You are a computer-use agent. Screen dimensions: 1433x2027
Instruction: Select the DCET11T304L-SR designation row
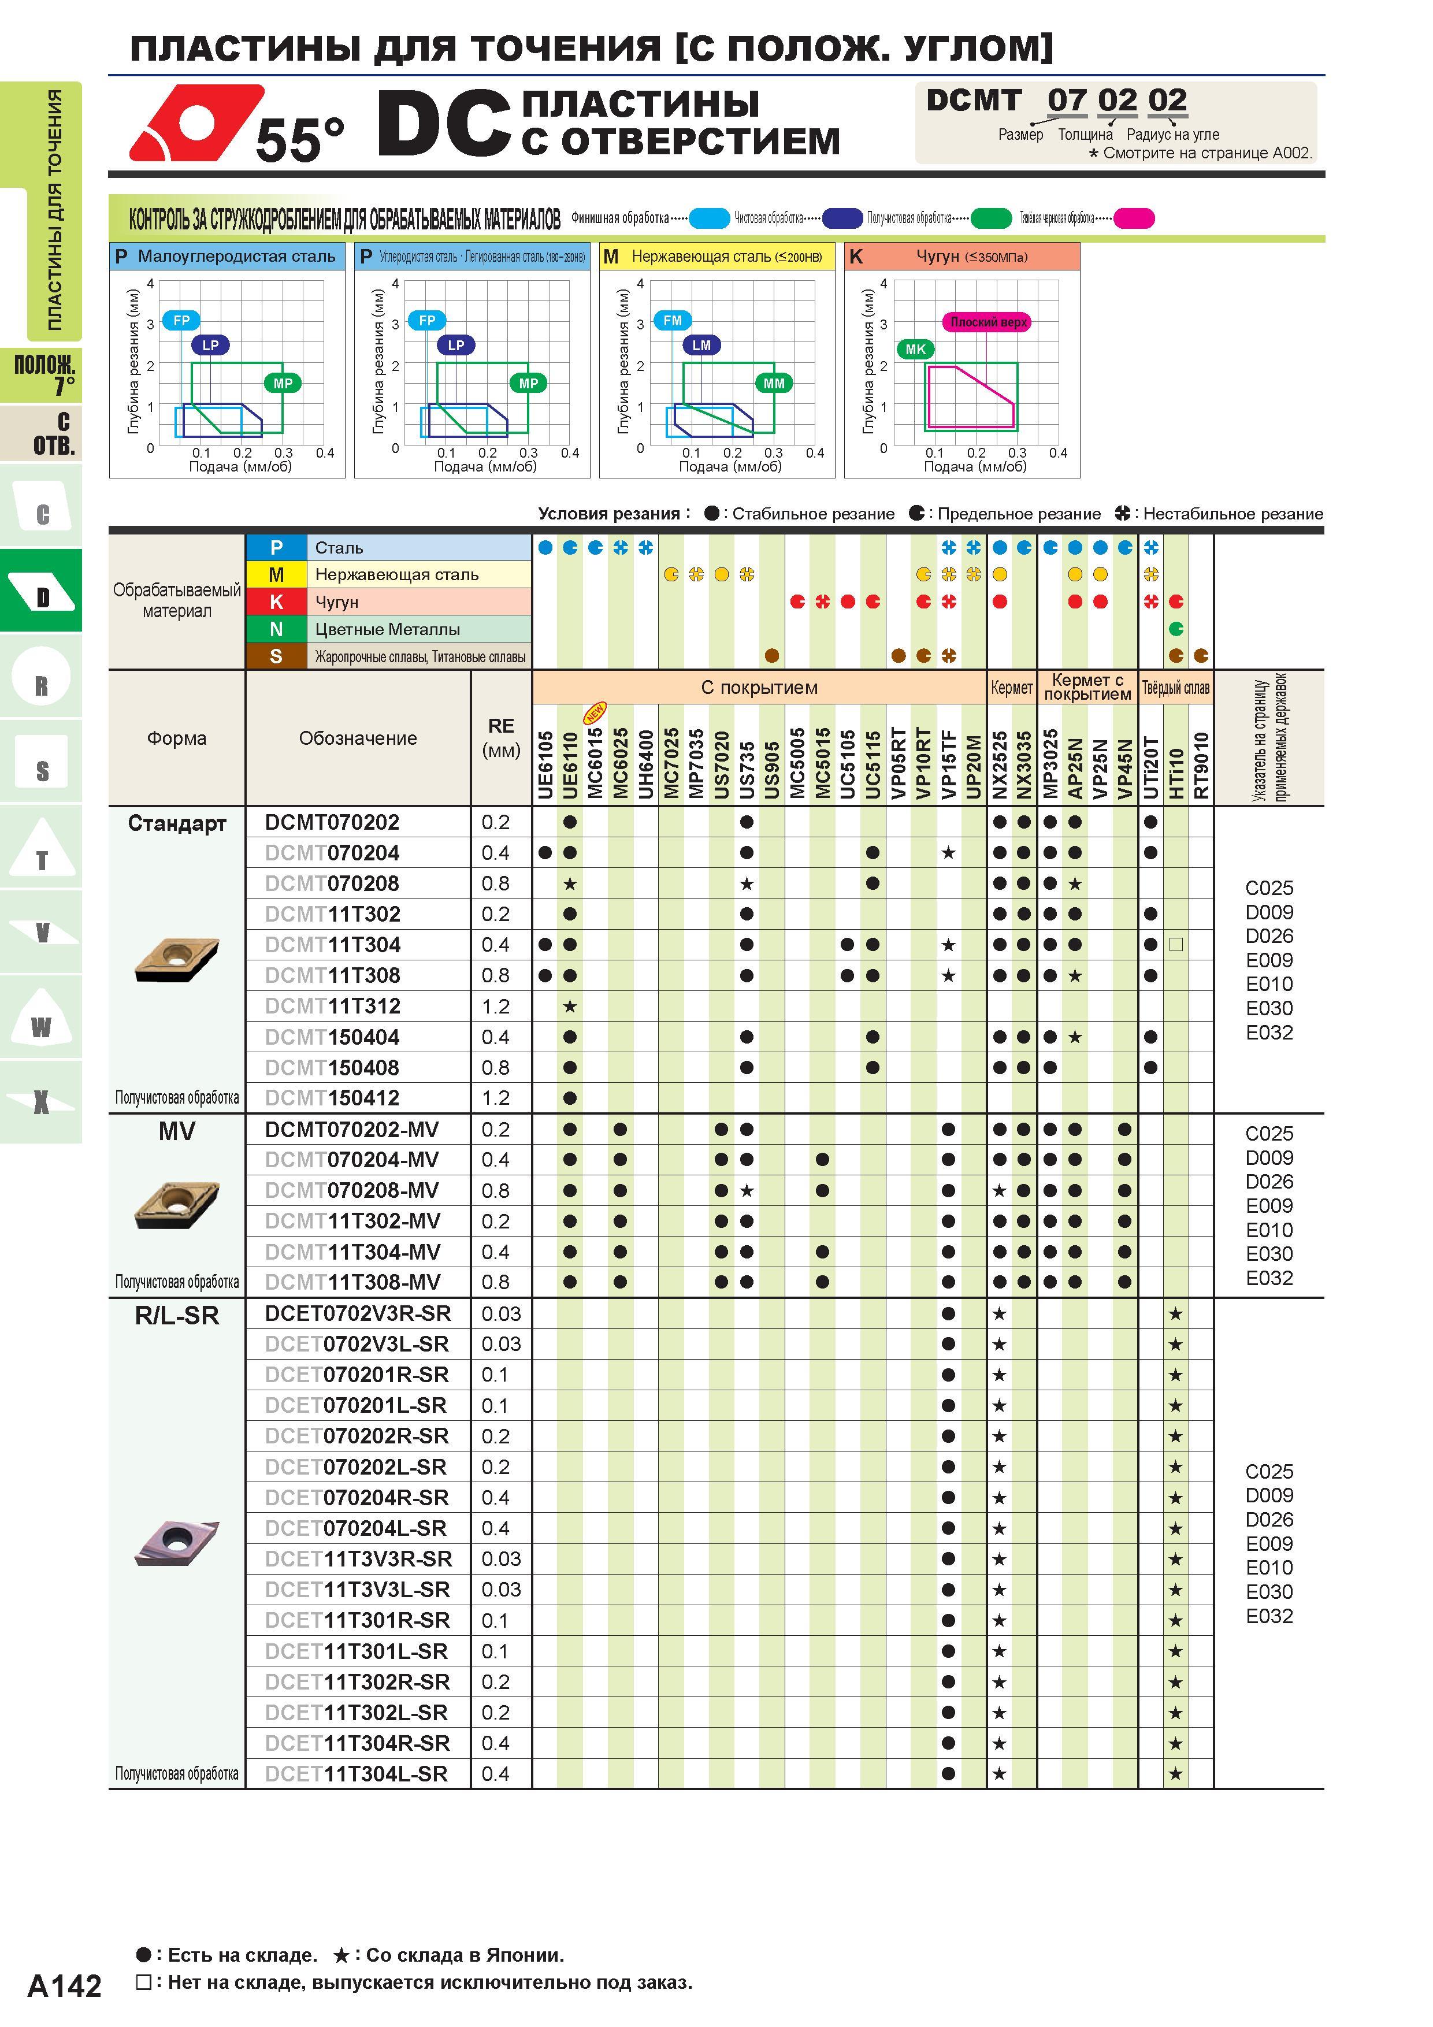(358, 1774)
